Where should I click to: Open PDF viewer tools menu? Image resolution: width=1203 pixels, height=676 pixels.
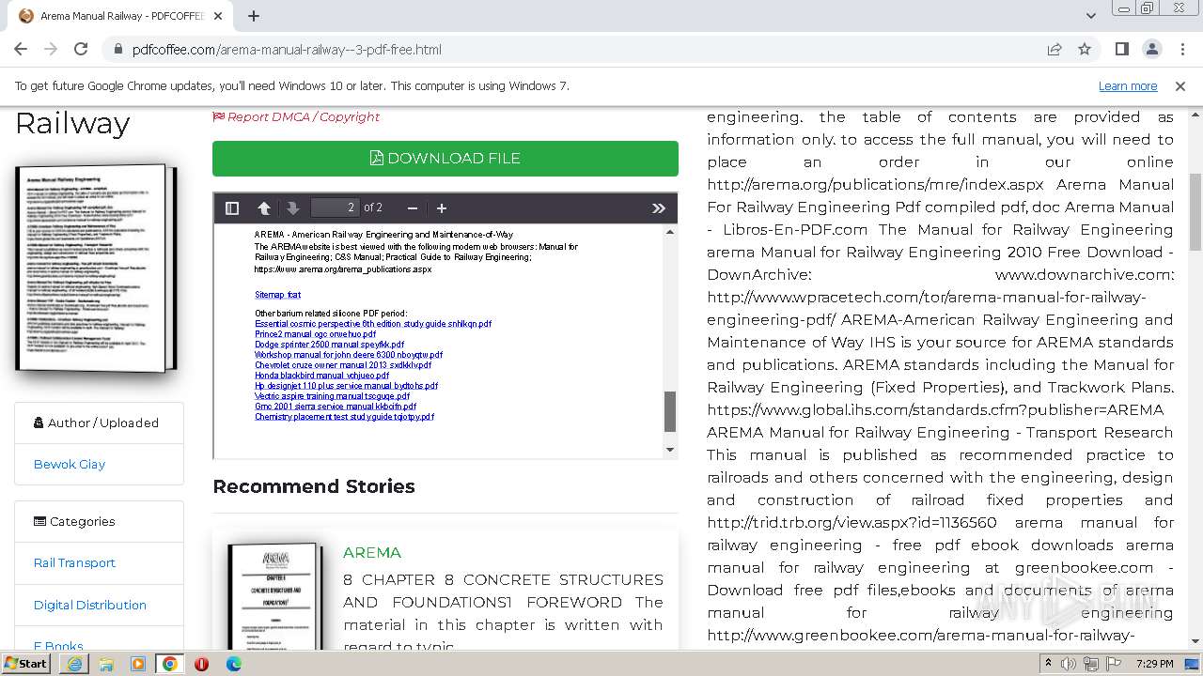click(x=659, y=207)
